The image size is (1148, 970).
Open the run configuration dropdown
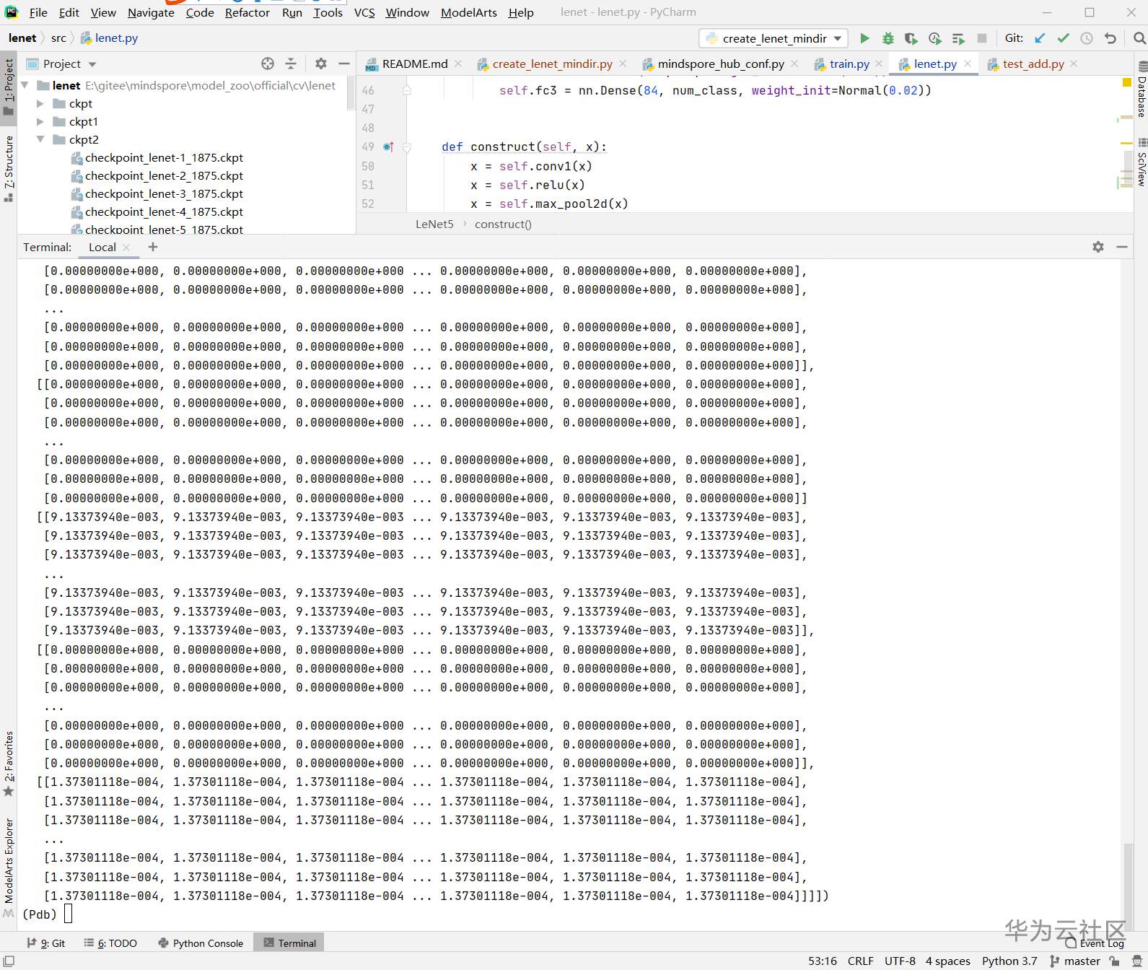pos(774,38)
